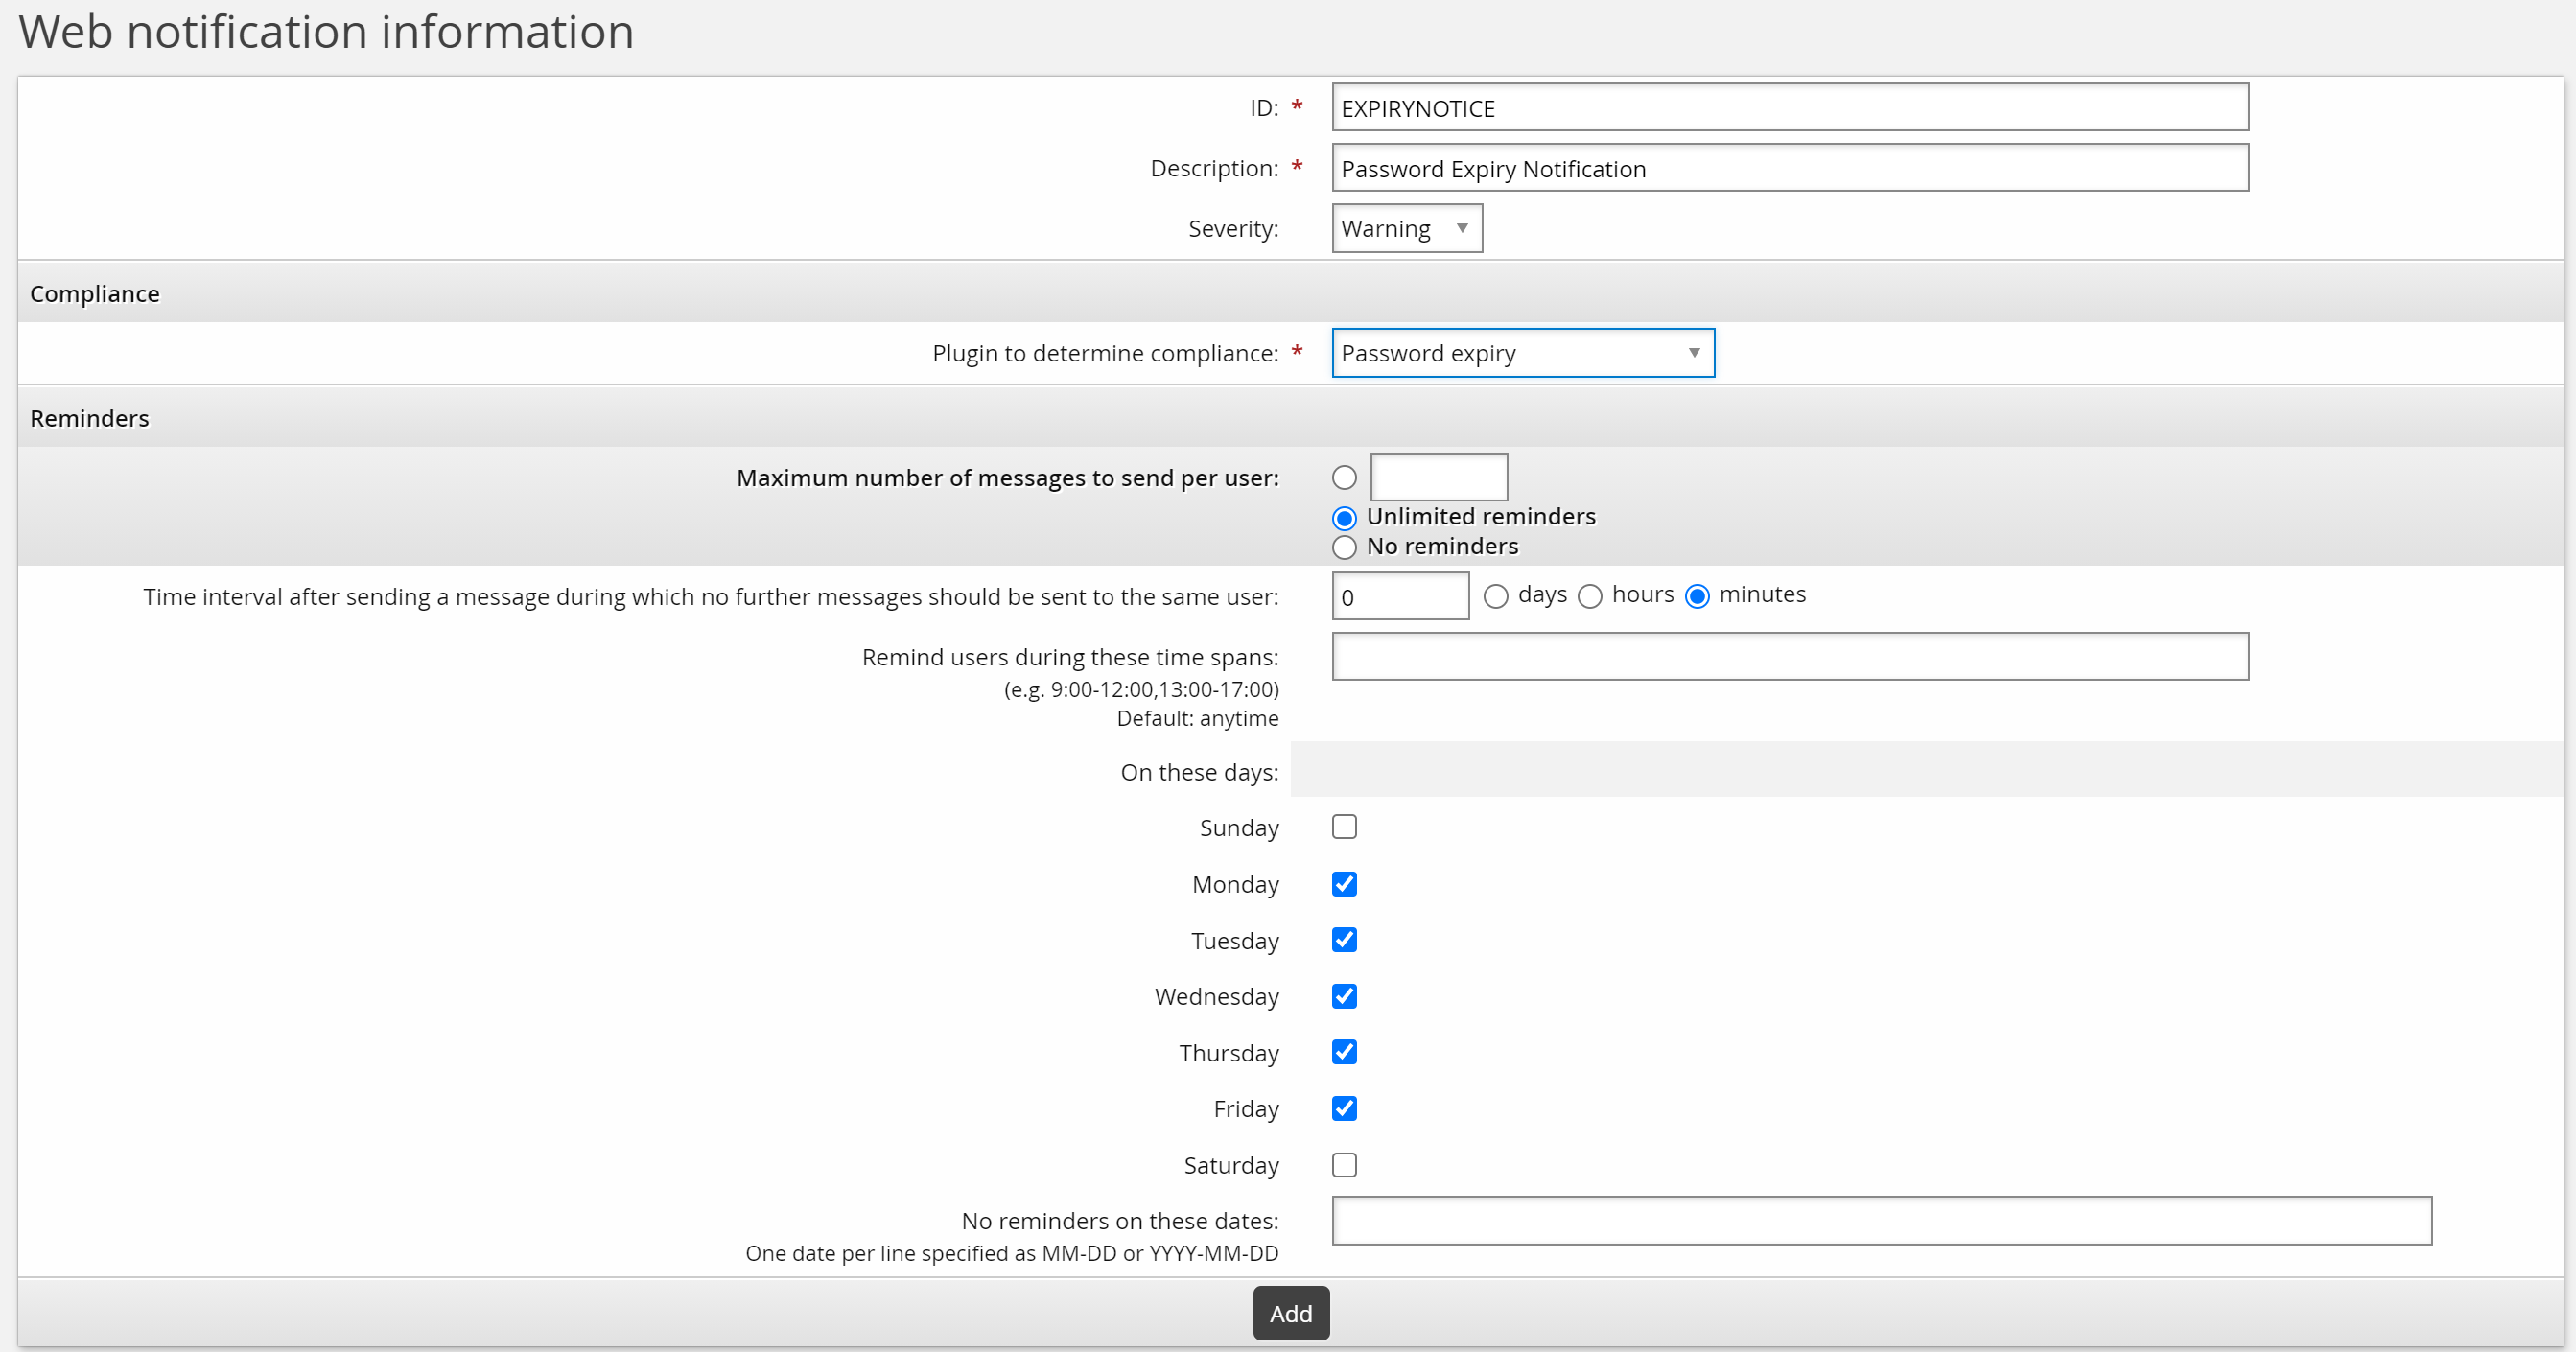Uncheck the Wednesday checkbox
This screenshot has height=1352, width=2576.
tap(1344, 996)
